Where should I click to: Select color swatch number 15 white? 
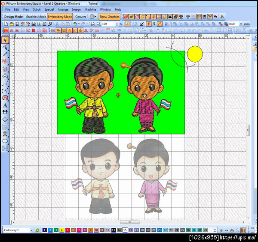(125, 230)
